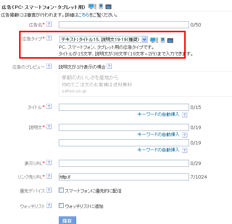Click the help icon next to 表示URL

coord(49,162)
